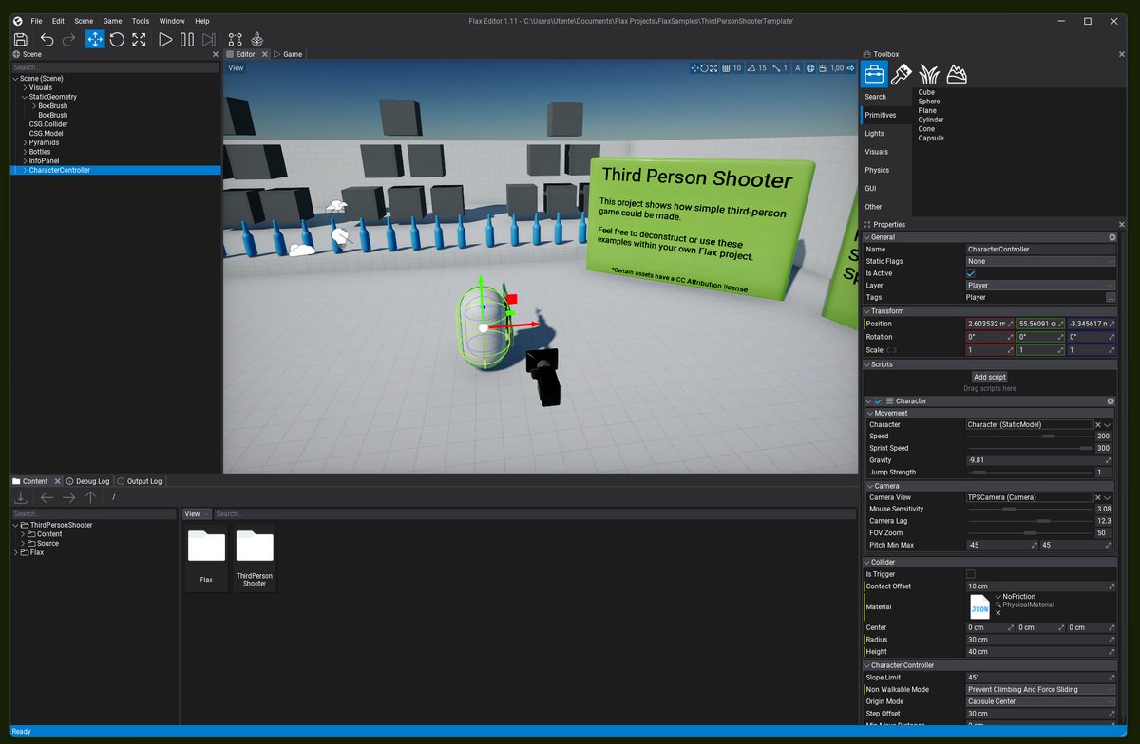Open the Scene menu
This screenshot has width=1140, height=744.
pos(84,21)
